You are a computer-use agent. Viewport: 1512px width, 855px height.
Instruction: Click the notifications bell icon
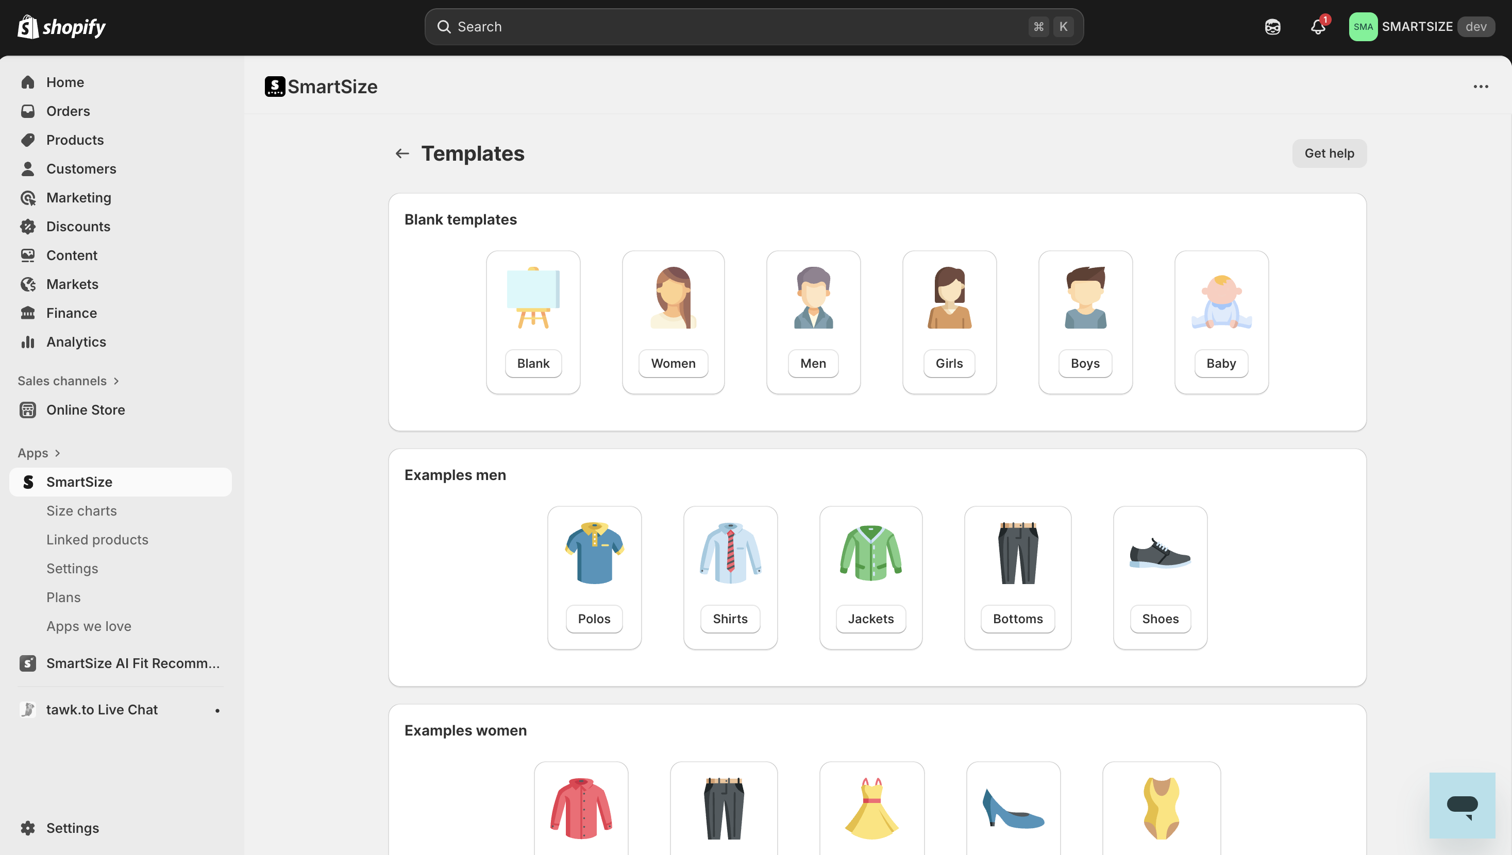coord(1318,27)
